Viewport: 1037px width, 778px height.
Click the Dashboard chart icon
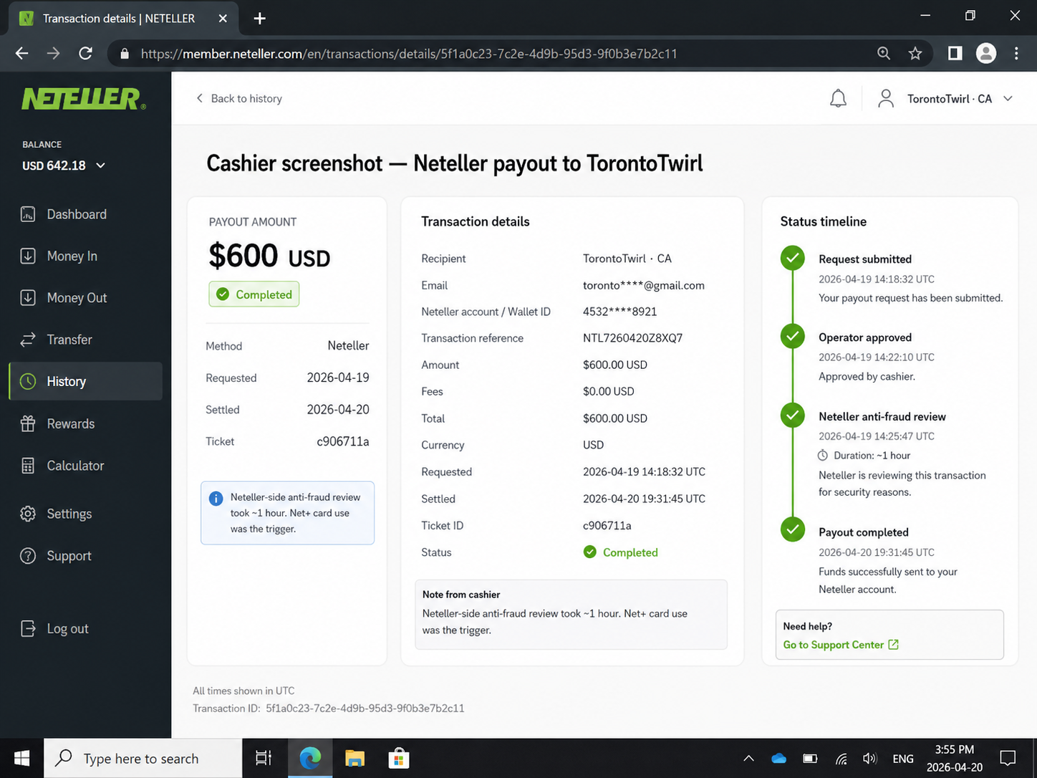28,214
